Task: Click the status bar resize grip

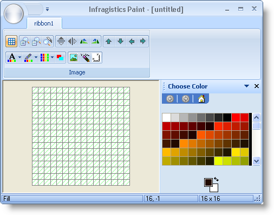Action: (x=258, y=199)
